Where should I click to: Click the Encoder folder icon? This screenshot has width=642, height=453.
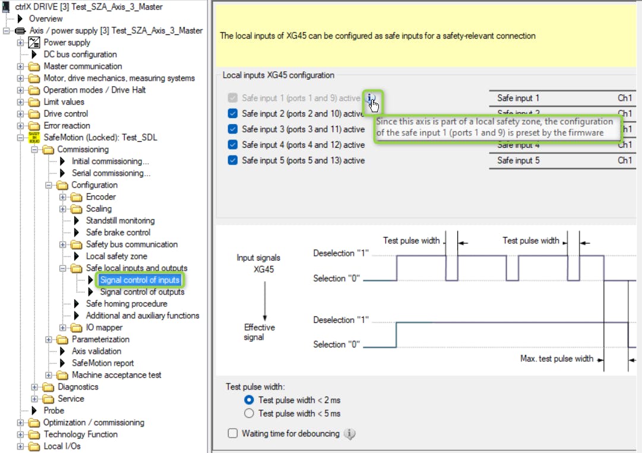coord(77,197)
